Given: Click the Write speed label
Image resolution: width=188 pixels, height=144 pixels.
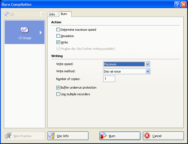Looking at the screenshot, I should click(x=65, y=64).
